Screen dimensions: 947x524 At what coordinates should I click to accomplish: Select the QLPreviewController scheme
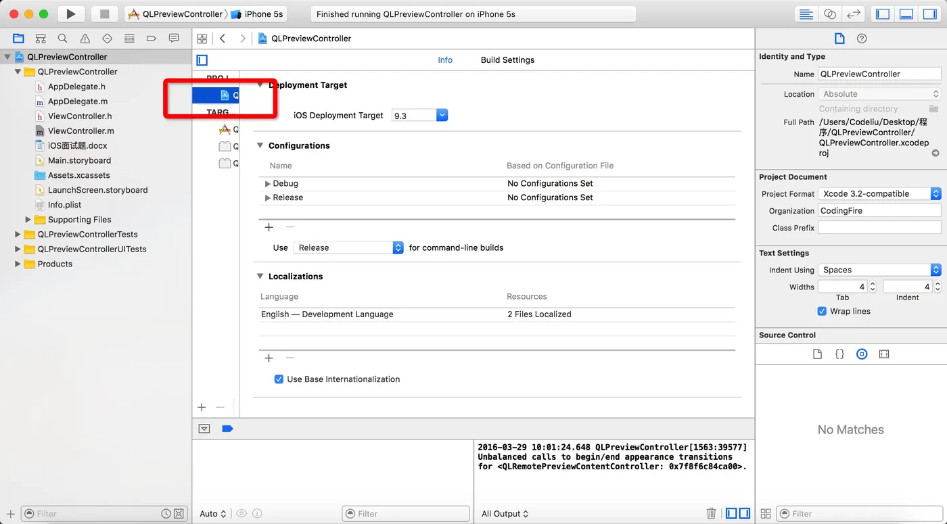click(x=175, y=14)
